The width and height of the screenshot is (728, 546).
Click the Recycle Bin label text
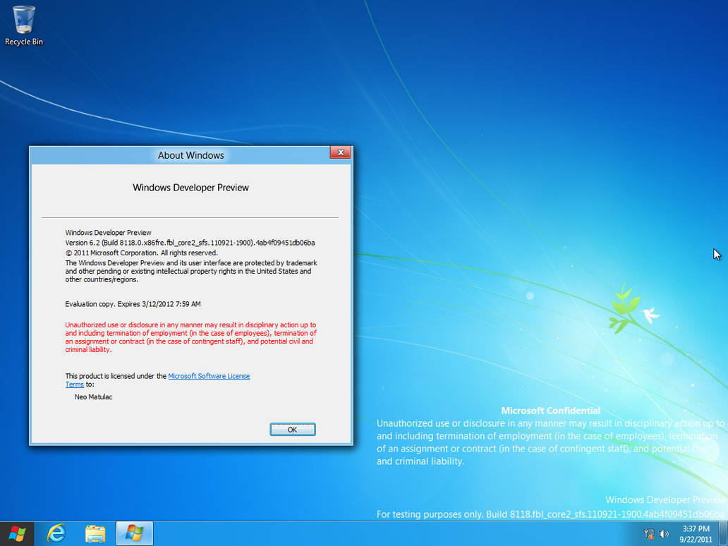coord(24,42)
